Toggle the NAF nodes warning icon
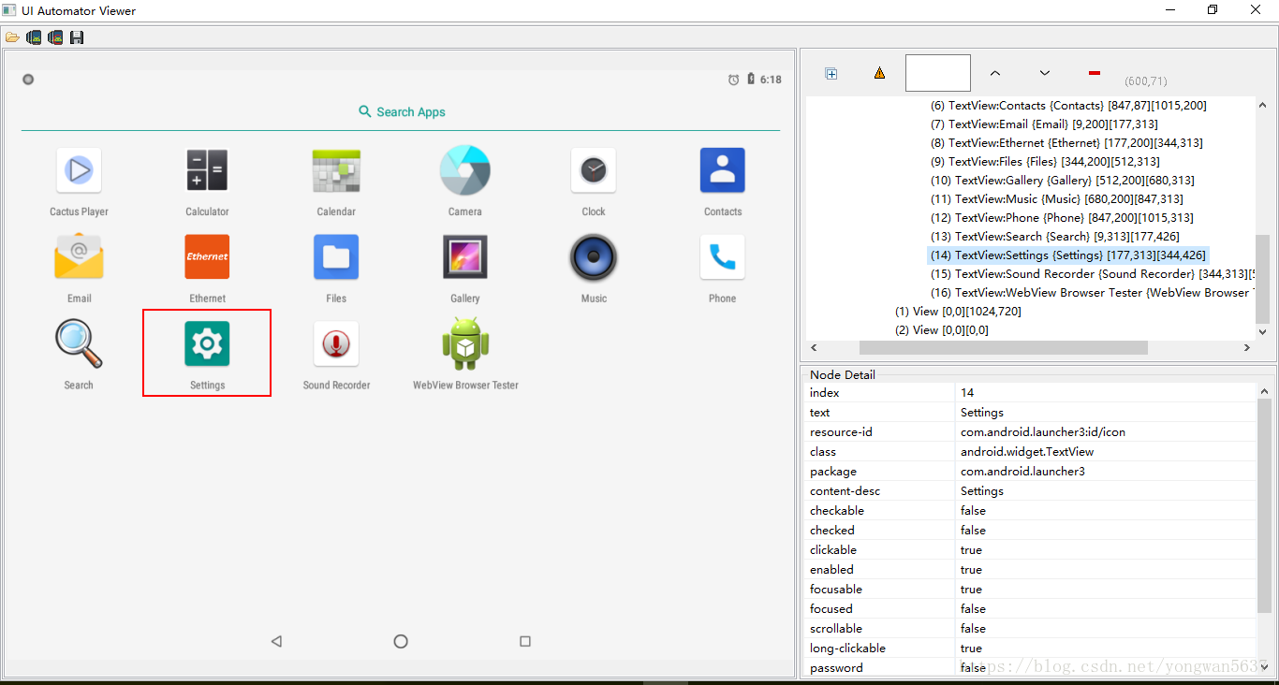This screenshot has width=1279, height=685. [879, 73]
